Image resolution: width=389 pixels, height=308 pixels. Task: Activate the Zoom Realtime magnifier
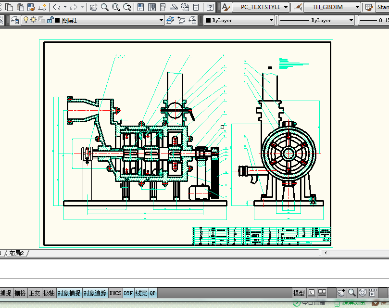point(104,7)
